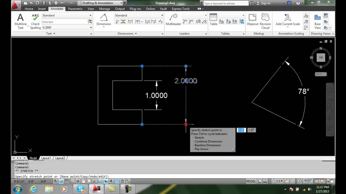Toggle Dynamic Input in the status bar

[x=106, y=181]
